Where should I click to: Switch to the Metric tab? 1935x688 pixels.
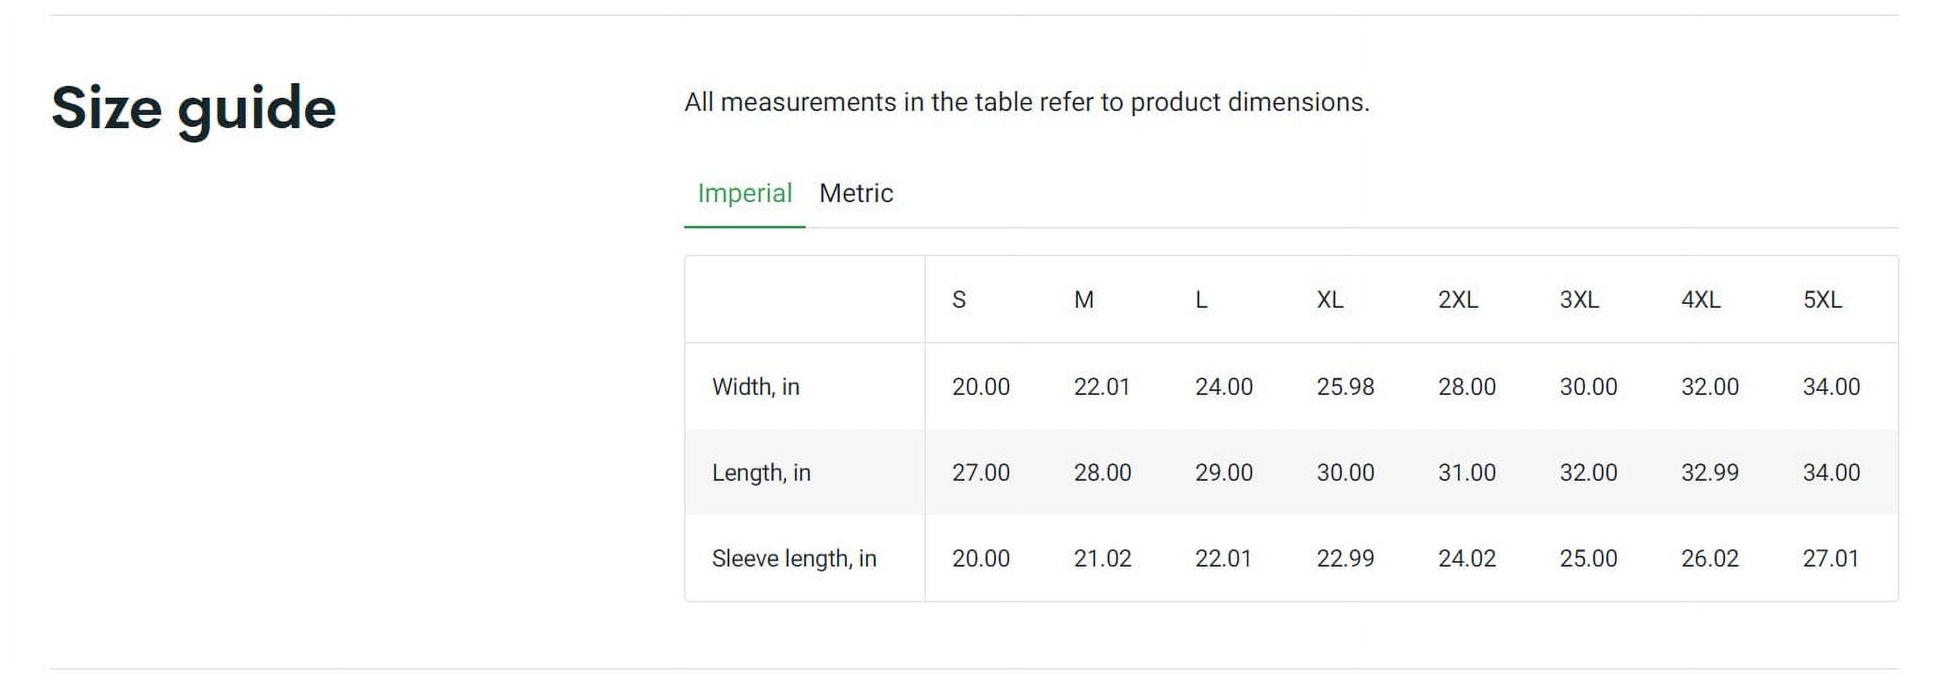(x=856, y=193)
